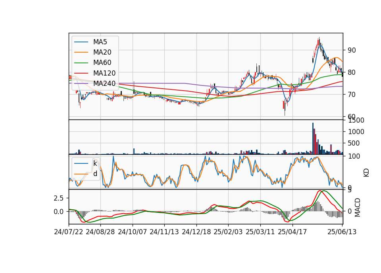
Task: Click the MACD axis title
Action: point(357,207)
